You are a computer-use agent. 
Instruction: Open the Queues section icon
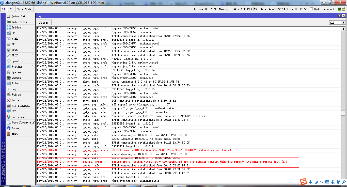pos(9,78)
